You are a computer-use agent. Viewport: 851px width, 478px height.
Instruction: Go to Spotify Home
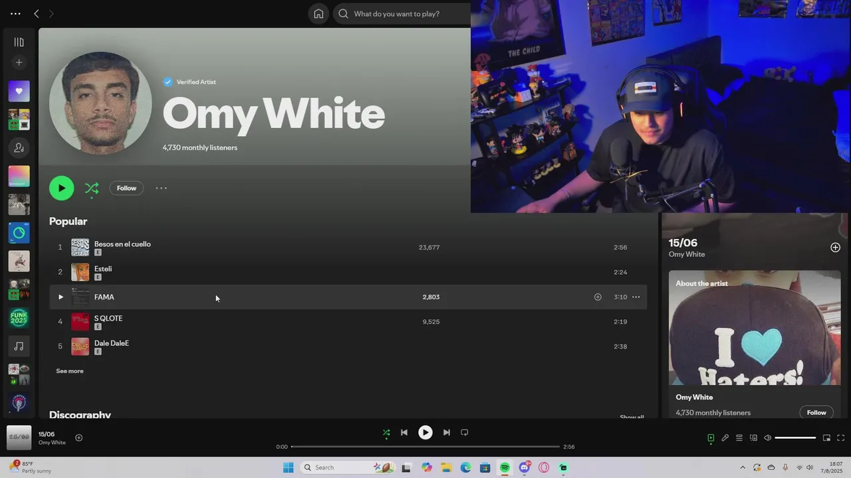[318, 13]
